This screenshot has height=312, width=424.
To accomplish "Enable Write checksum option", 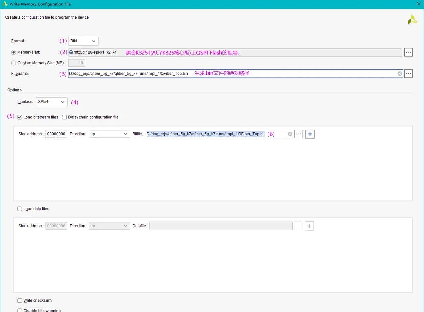I will click(x=20, y=300).
